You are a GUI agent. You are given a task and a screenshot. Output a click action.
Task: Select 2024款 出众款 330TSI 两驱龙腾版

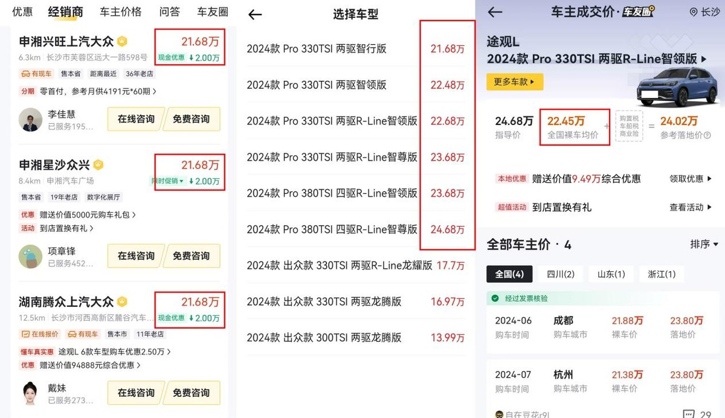pos(356,301)
